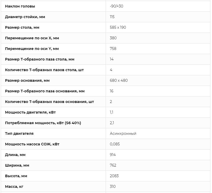Screen dimensions: 212x193
Task: Click 'Перемещение по оси X, мм' label
Action: pos(32,38)
